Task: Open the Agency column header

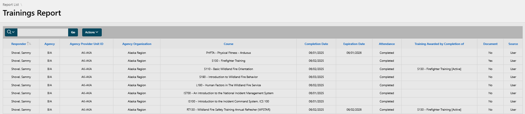Action: click(x=50, y=44)
